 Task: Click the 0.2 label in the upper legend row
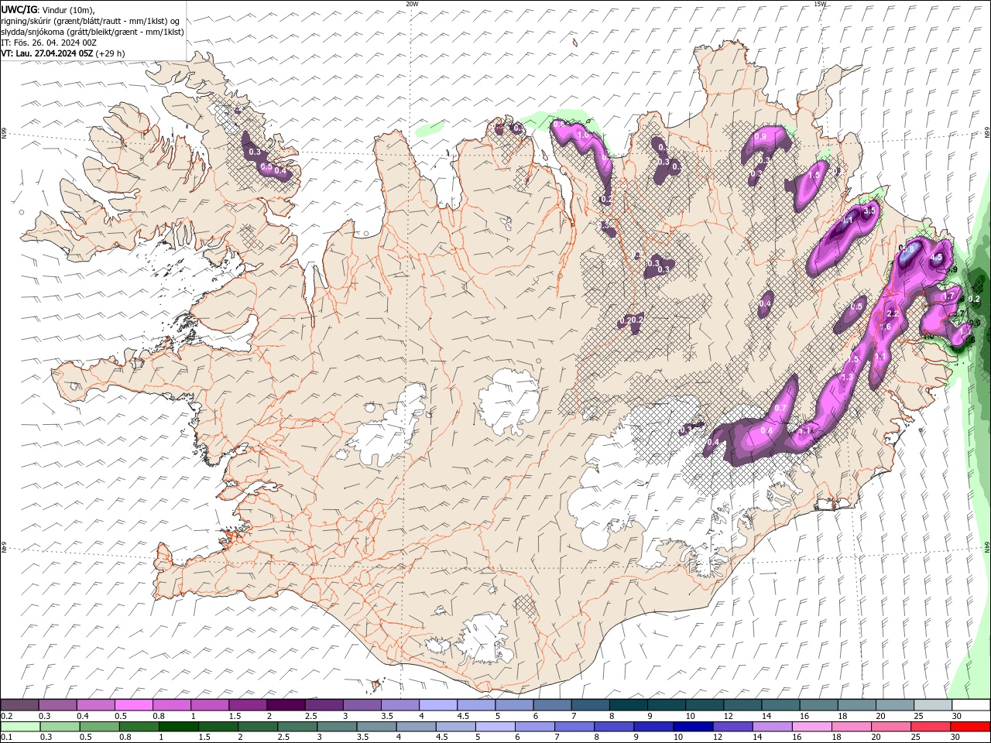point(7,716)
